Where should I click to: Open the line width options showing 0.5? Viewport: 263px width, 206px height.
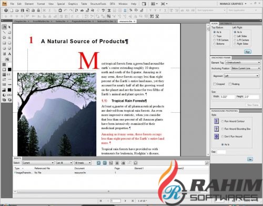coord(4,74)
